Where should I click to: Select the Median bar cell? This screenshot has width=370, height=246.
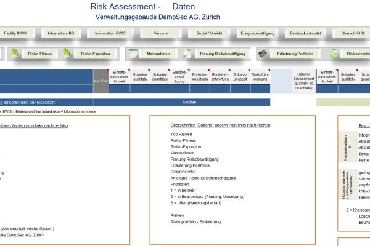189,102
